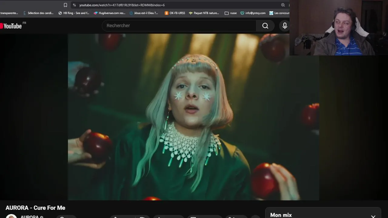Open the 'HugAvenue.com res...' bookmark

(x=109, y=13)
